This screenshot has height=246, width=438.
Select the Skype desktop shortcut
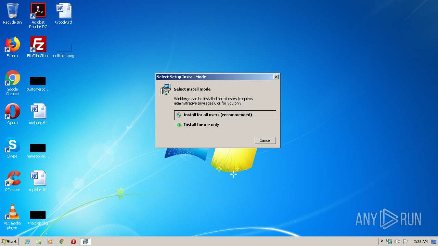(12, 148)
